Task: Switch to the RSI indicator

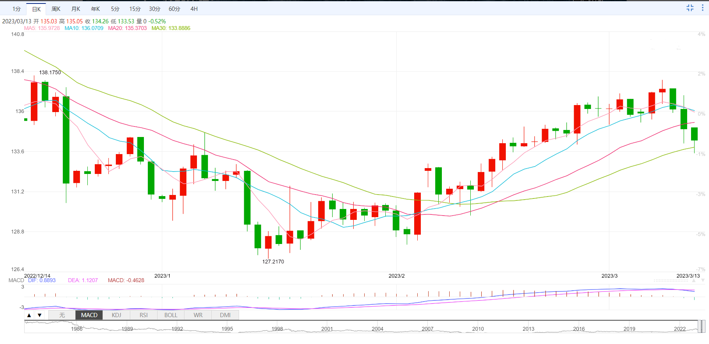Action: coord(144,315)
